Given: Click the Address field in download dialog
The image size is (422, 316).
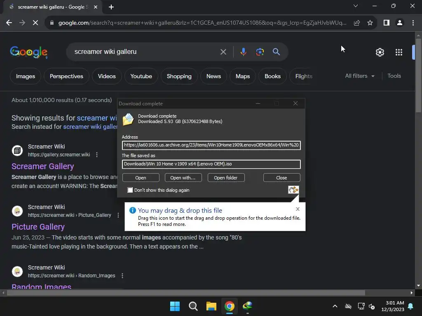Looking at the screenshot, I should (211, 145).
